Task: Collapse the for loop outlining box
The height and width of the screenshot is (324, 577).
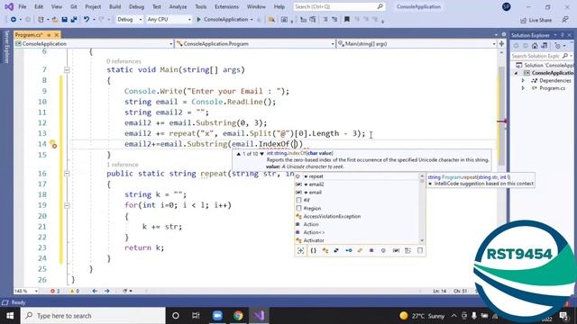Action: point(67,205)
